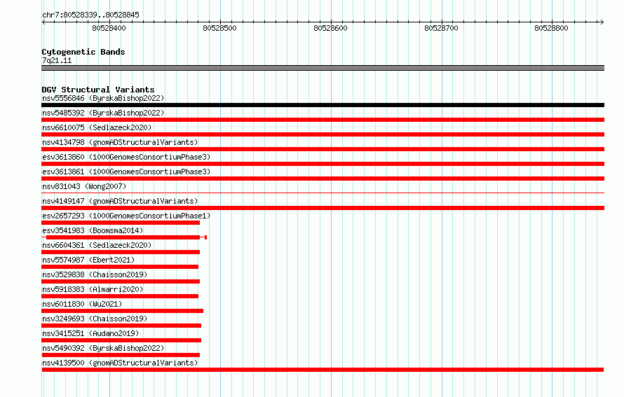The width and height of the screenshot is (624, 397).
Task: Click the 80528800 ruler position
Action: (552, 28)
